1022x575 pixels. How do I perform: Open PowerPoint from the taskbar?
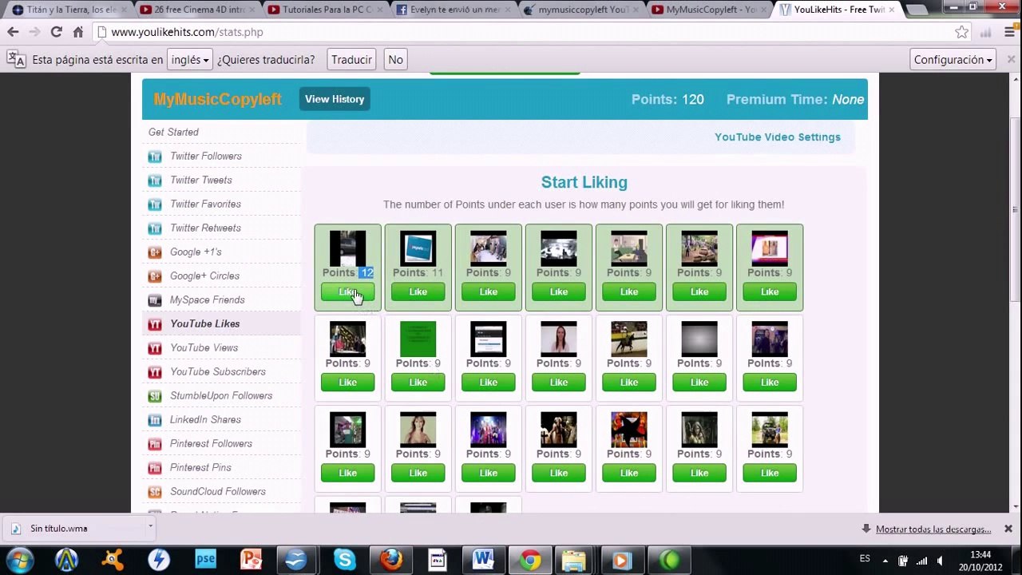click(252, 560)
